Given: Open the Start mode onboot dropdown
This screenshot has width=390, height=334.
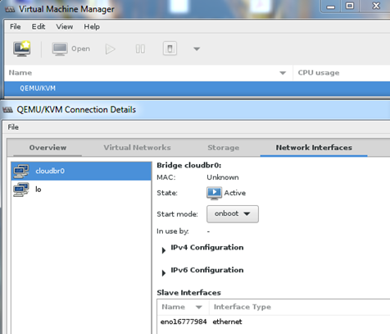Looking at the screenshot, I should tap(233, 214).
